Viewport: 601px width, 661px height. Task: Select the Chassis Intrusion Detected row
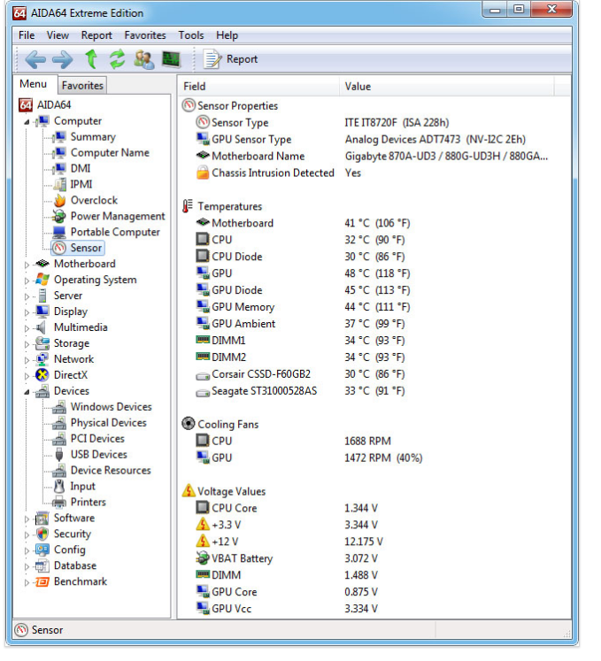[278, 173]
